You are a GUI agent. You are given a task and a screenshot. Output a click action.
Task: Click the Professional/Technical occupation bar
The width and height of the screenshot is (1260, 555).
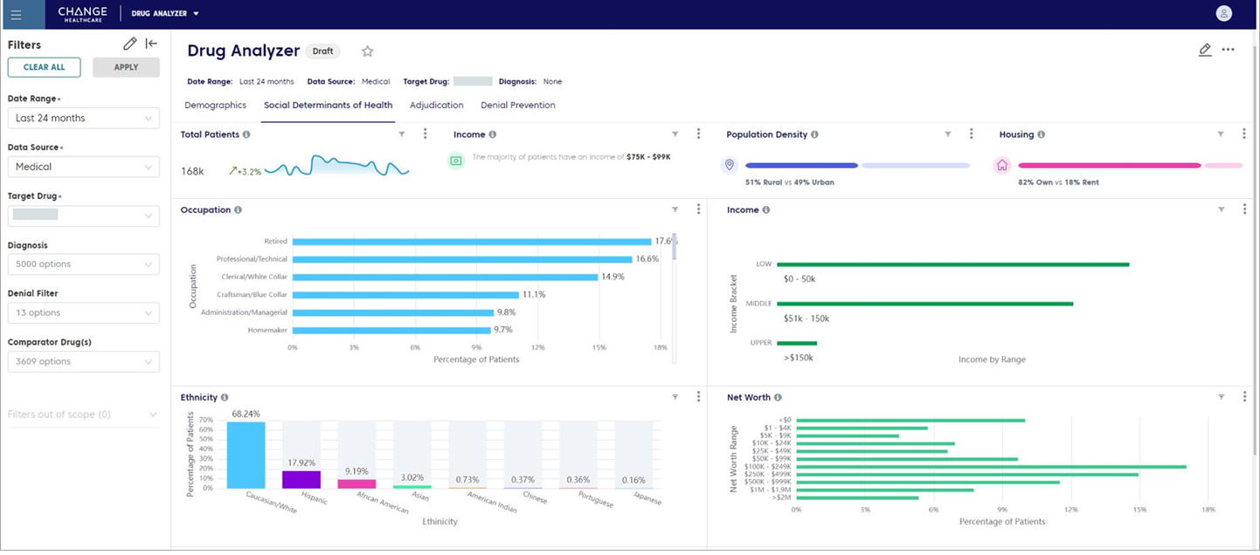coord(462,259)
